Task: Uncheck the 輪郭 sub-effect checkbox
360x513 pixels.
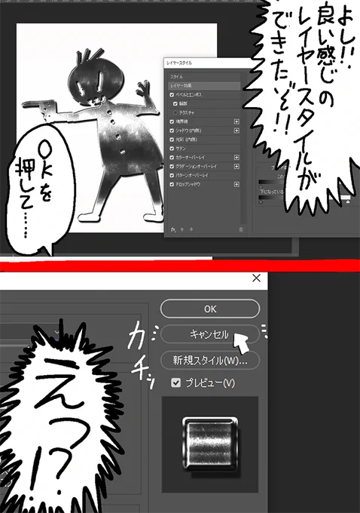Action: [175, 103]
